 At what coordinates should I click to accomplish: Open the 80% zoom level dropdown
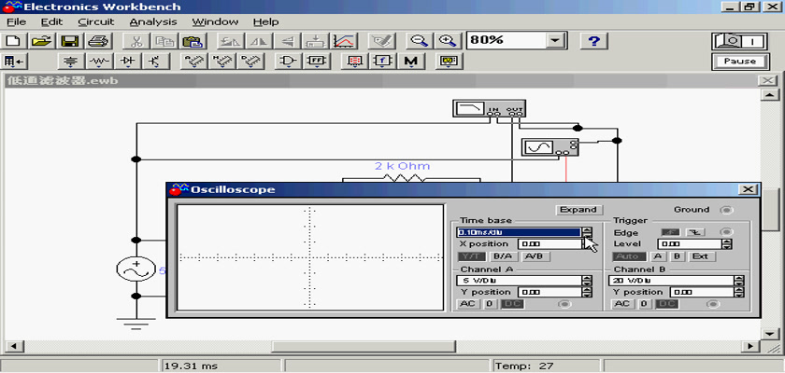(x=554, y=41)
